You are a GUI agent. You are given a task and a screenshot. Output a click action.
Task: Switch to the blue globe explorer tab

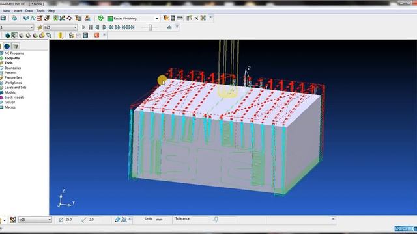click(7, 46)
